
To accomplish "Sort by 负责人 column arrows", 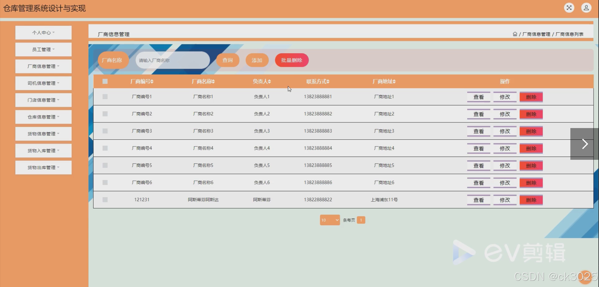I will pyautogui.click(x=269, y=82).
